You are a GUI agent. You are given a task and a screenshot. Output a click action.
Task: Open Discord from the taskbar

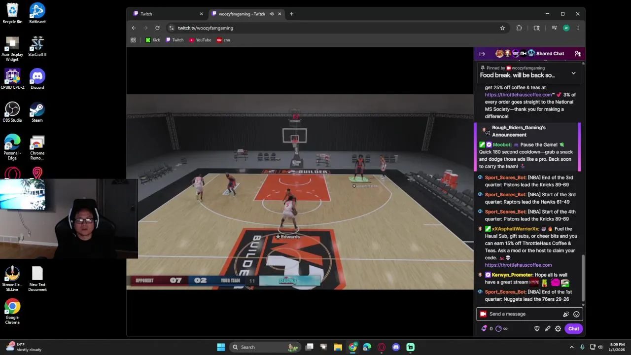pos(396,347)
